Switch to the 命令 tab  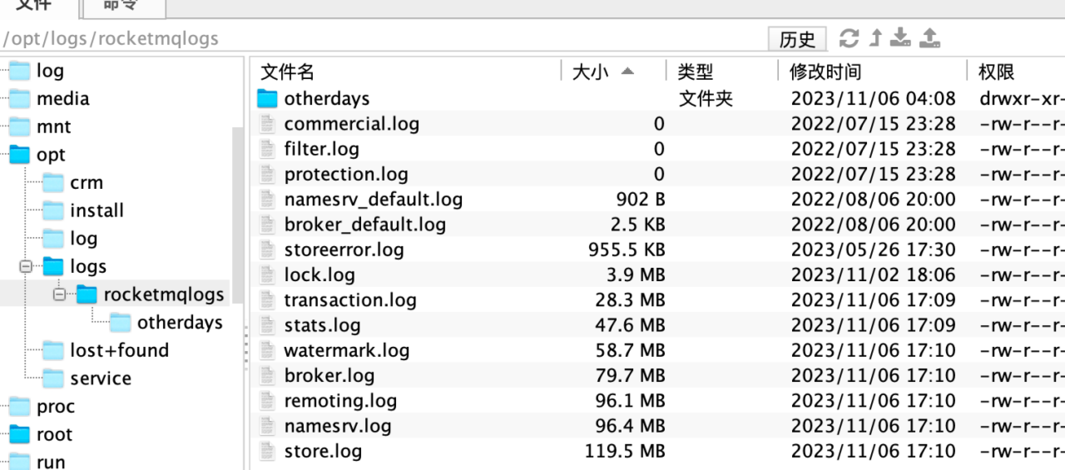click(x=121, y=5)
